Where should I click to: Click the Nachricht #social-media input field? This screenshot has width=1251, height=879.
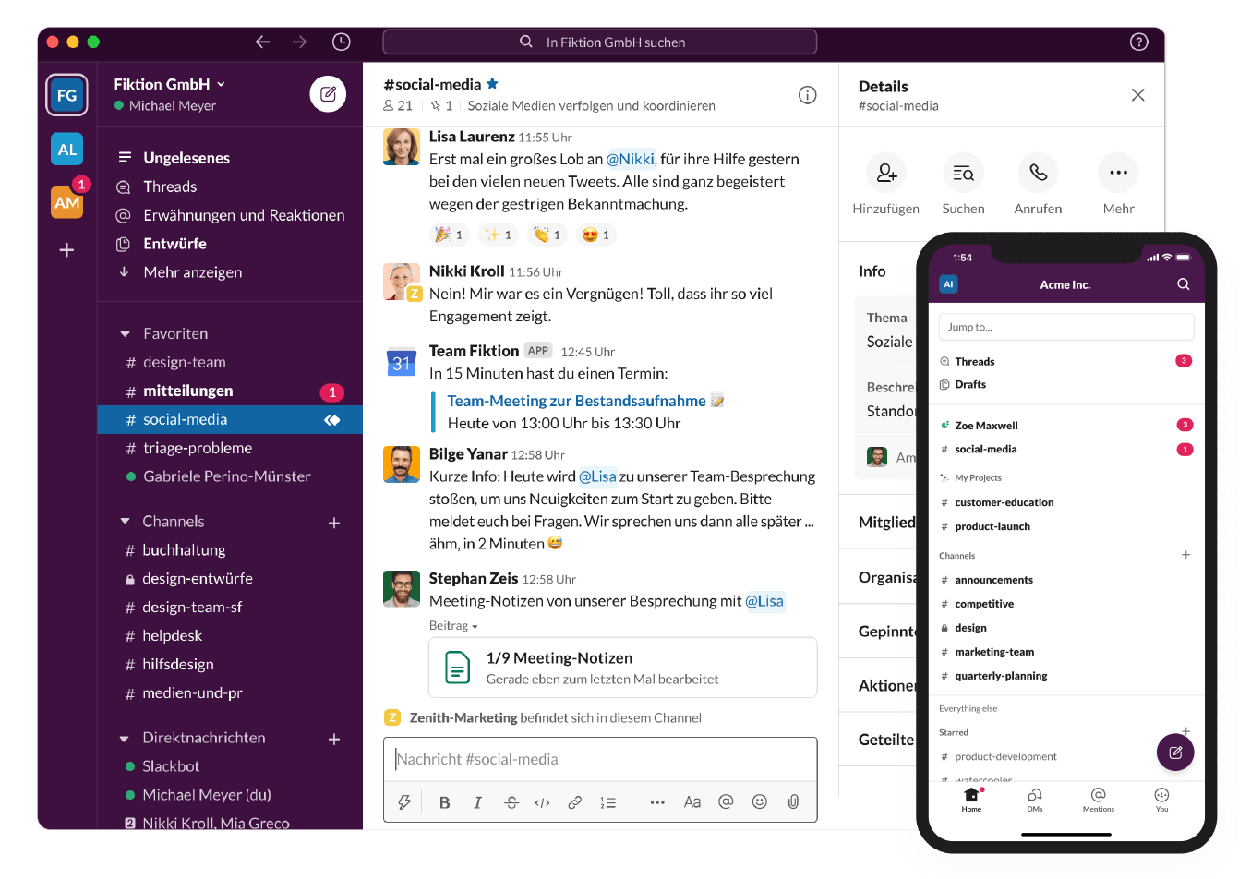pos(600,759)
